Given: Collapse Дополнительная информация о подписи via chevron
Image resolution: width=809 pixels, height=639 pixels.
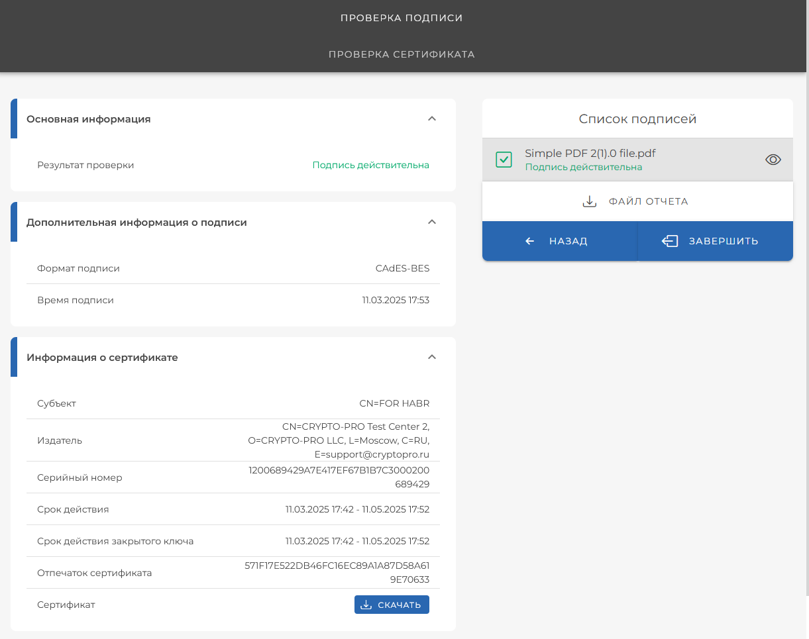Looking at the screenshot, I should point(432,222).
